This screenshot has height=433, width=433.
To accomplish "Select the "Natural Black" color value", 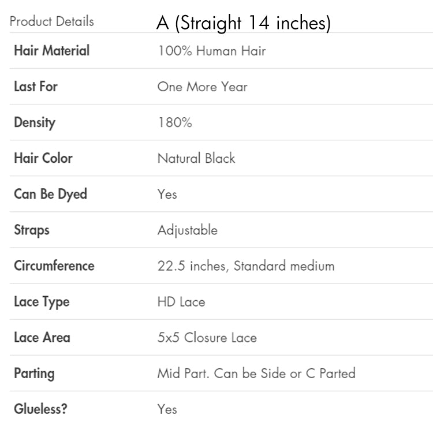I will tap(196, 158).
